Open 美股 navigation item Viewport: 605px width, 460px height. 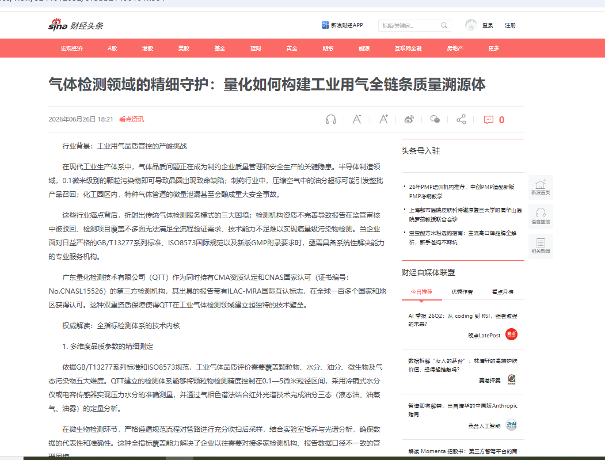184,48
